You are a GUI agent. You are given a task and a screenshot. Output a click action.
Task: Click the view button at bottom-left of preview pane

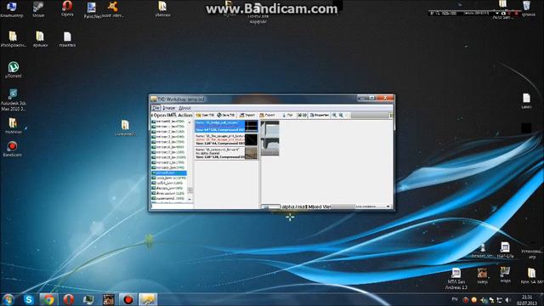coord(270,207)
